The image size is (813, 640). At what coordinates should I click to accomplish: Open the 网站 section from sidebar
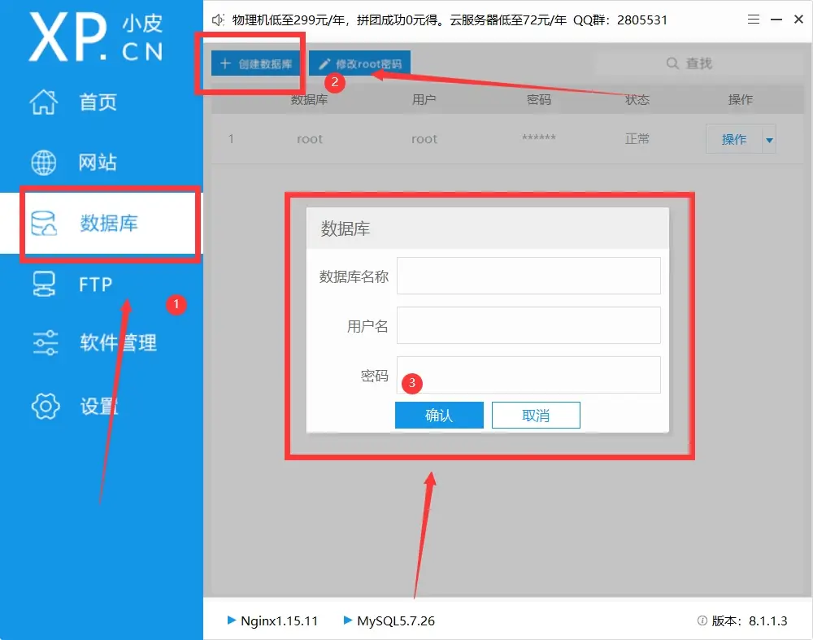[98, 162]
